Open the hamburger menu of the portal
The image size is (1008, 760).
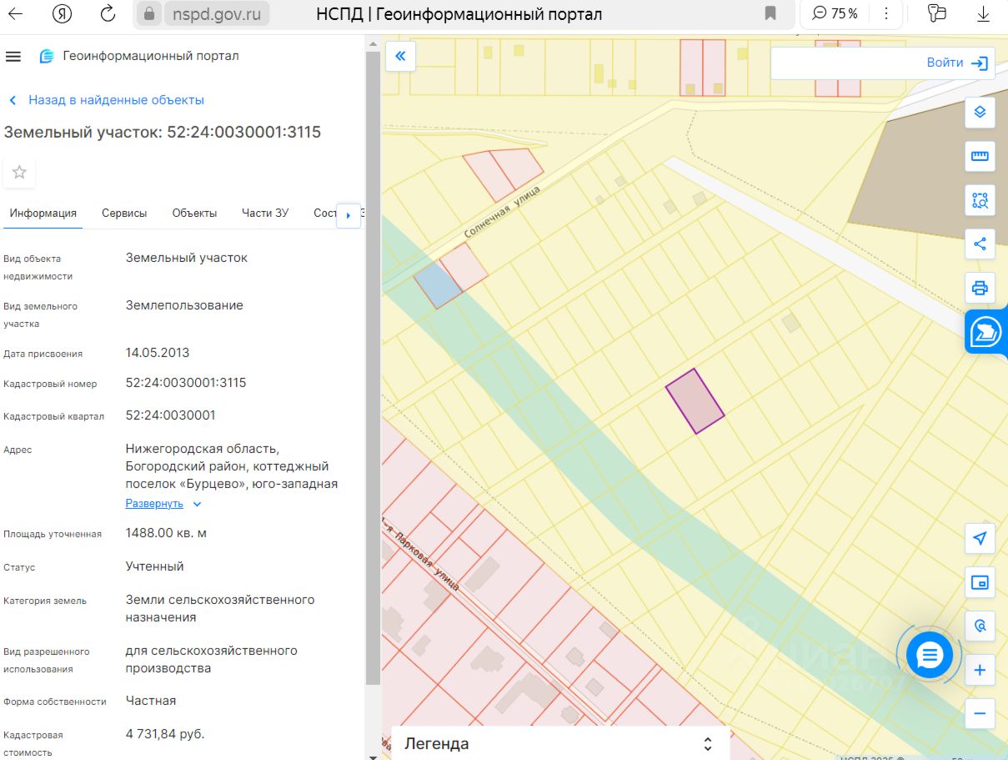(x=13, y=56)
